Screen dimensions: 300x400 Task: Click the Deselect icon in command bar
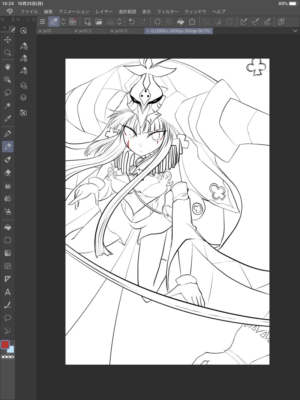point(206,22)
